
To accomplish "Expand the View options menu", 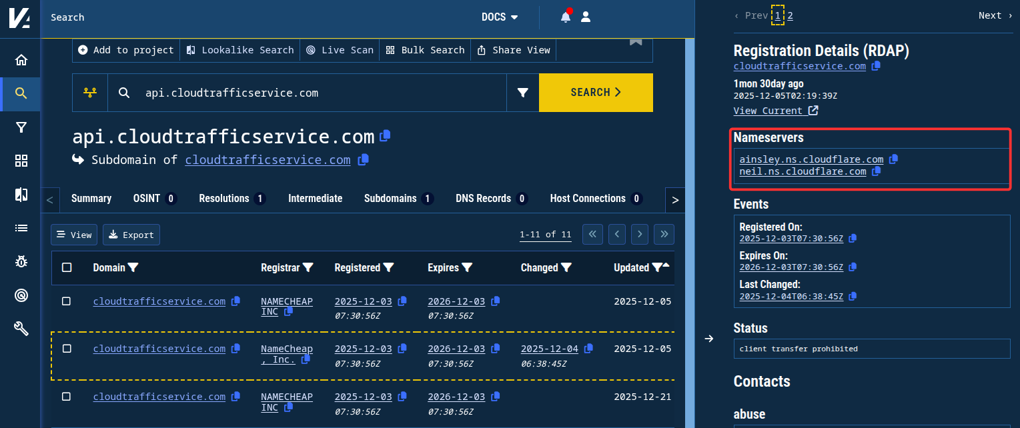I will [x=74, y=235].
